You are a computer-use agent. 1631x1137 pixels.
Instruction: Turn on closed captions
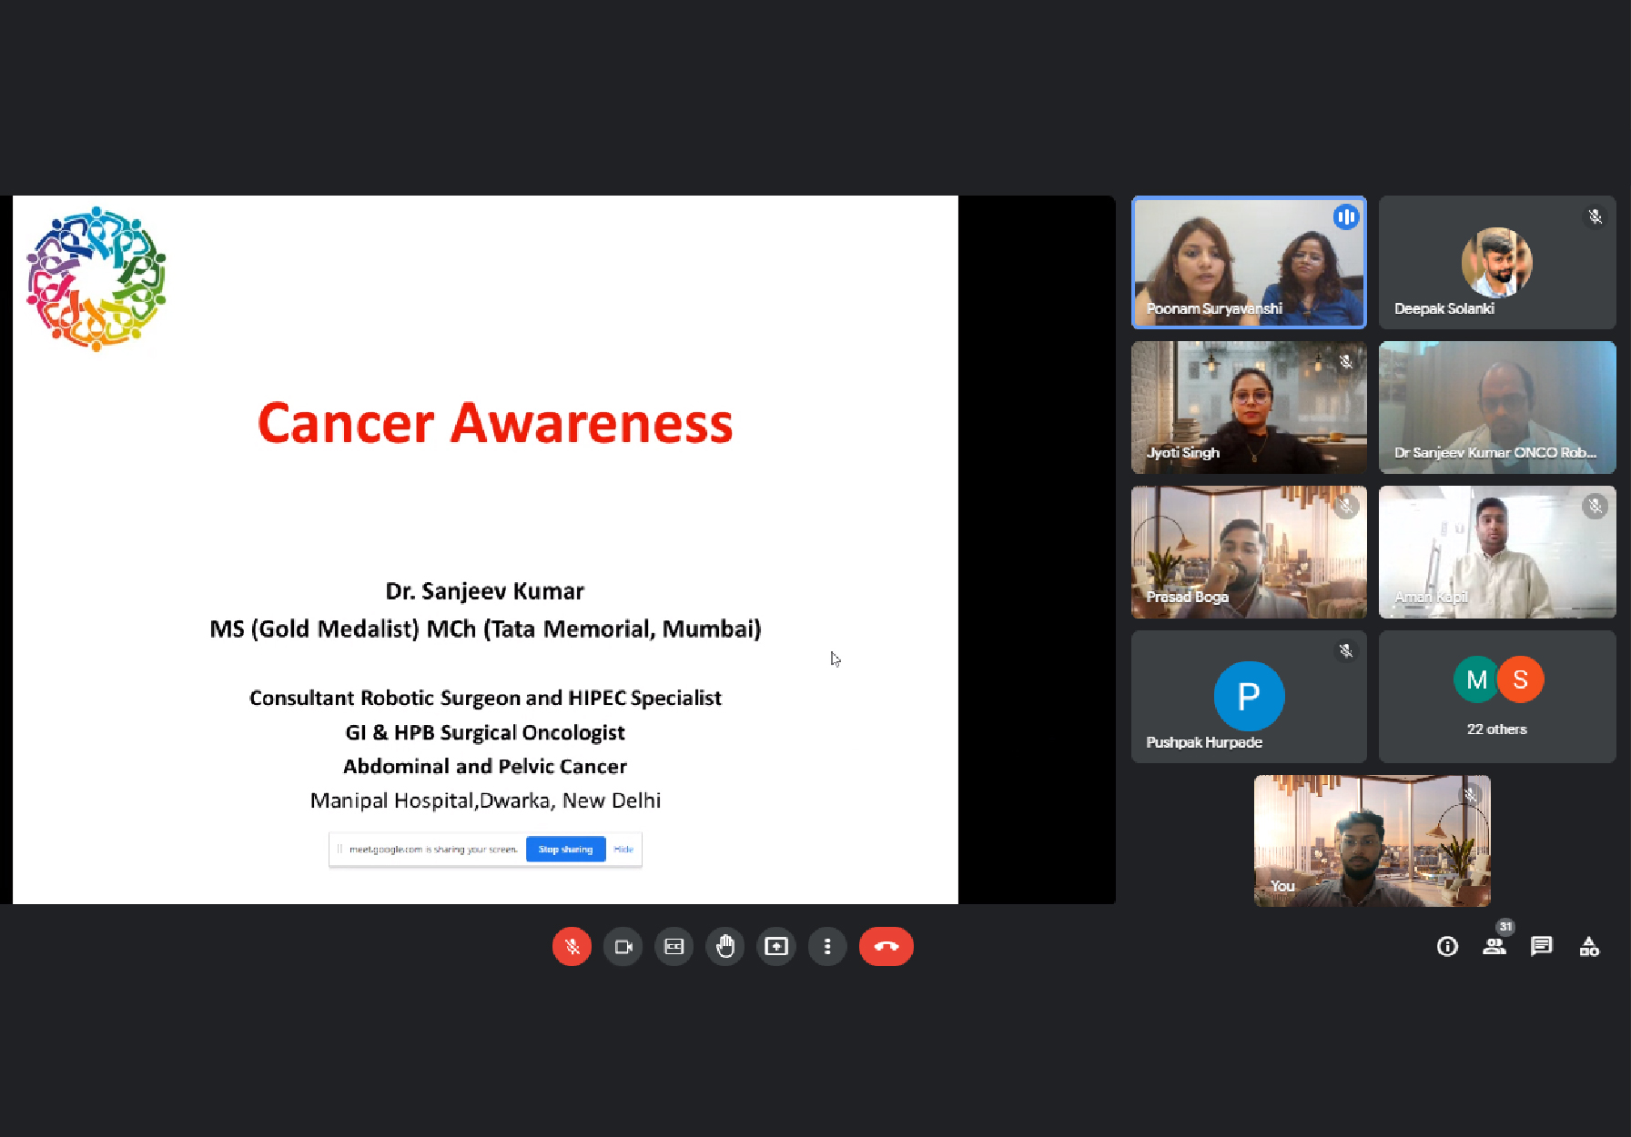674,947
